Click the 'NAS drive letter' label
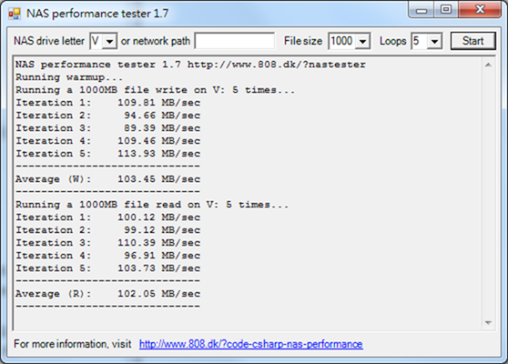 pos(48,41)
